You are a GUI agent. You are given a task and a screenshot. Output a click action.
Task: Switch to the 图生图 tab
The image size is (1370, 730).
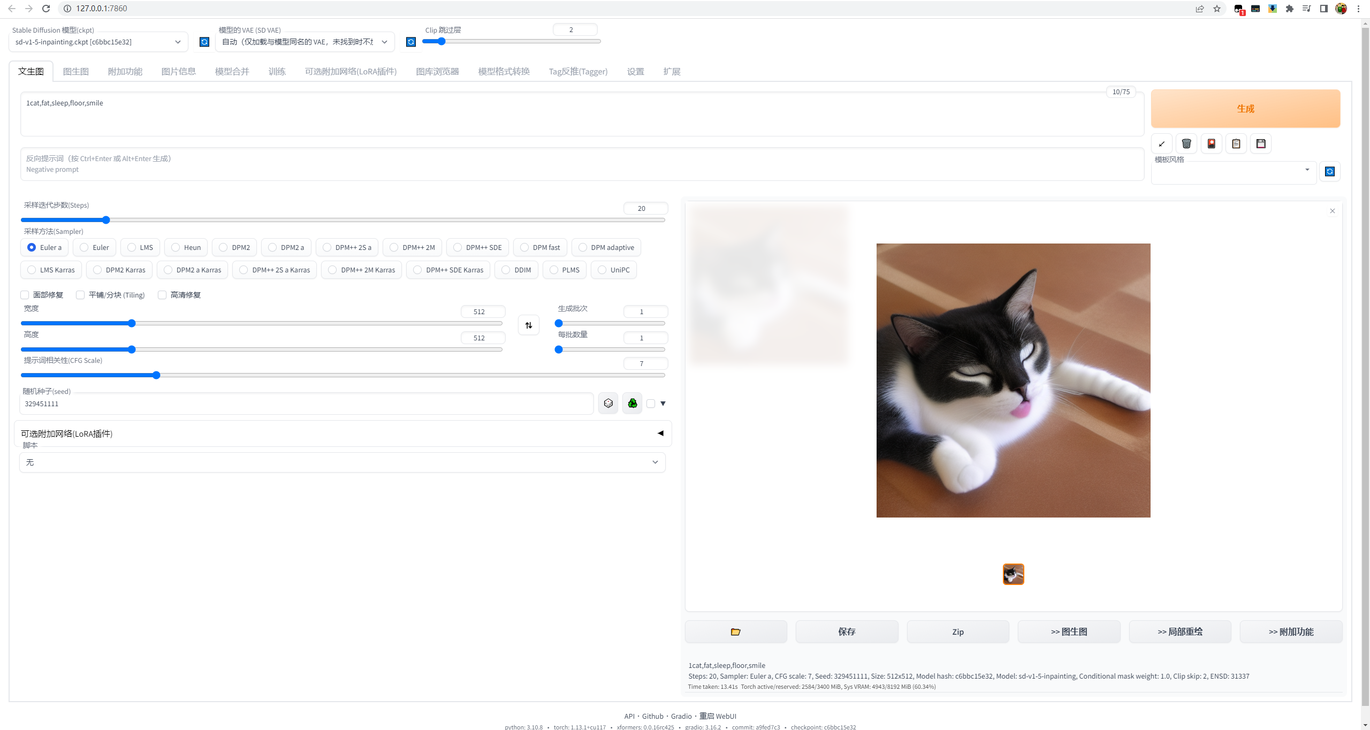pyautogui.click(x=75, y=71)
